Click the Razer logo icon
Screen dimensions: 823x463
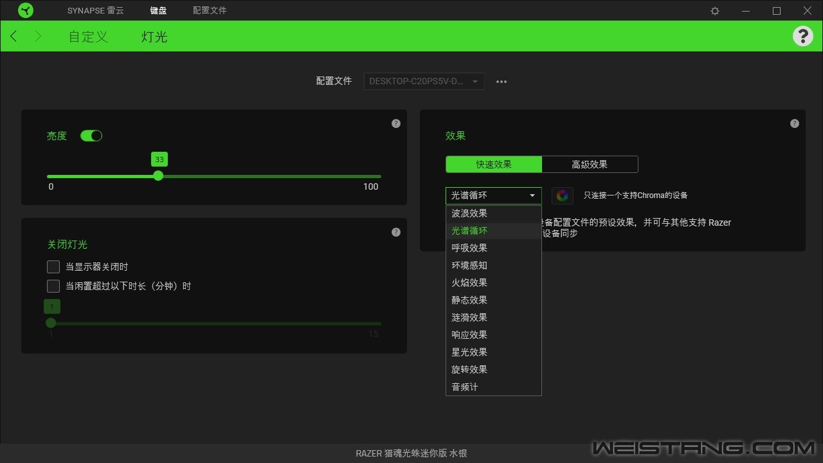pyautogui.click(x=26, y=10)
